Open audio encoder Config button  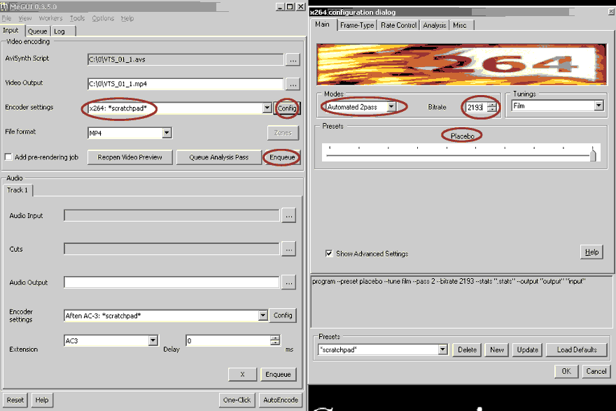[283, 315]
